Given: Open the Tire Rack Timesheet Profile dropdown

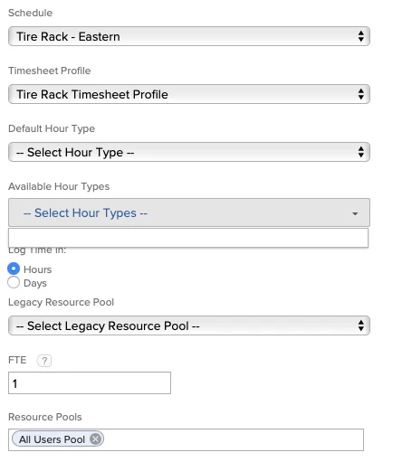Looking at the screenshot, I should 189,94.
